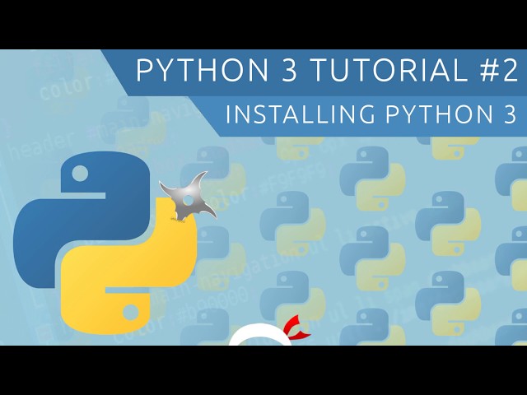Click the "INSTALLING PYTHON 3" subtitle text
527x395 pixels.
[x=371, y=114]
